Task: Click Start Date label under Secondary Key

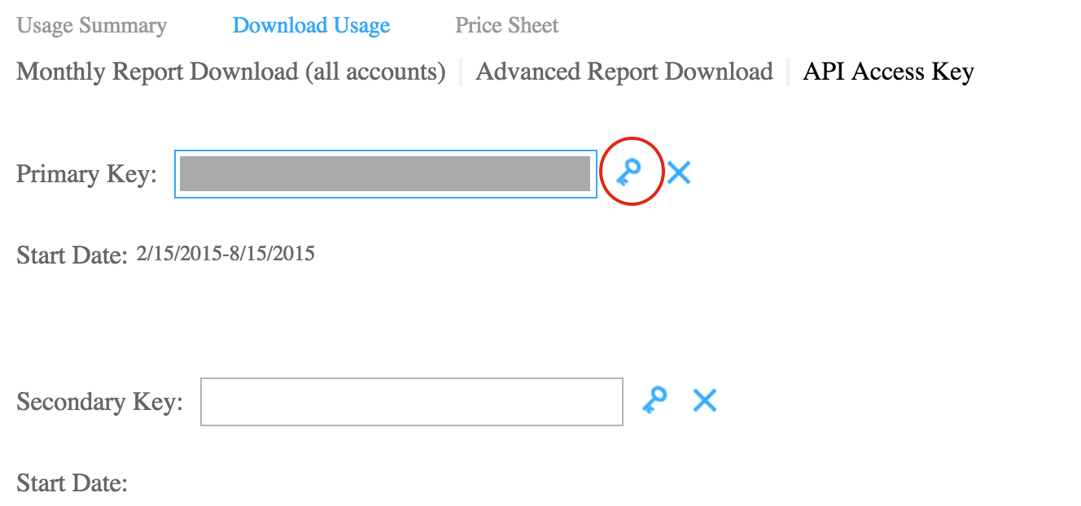Action: pyautogui.click(x=72, y=483)
